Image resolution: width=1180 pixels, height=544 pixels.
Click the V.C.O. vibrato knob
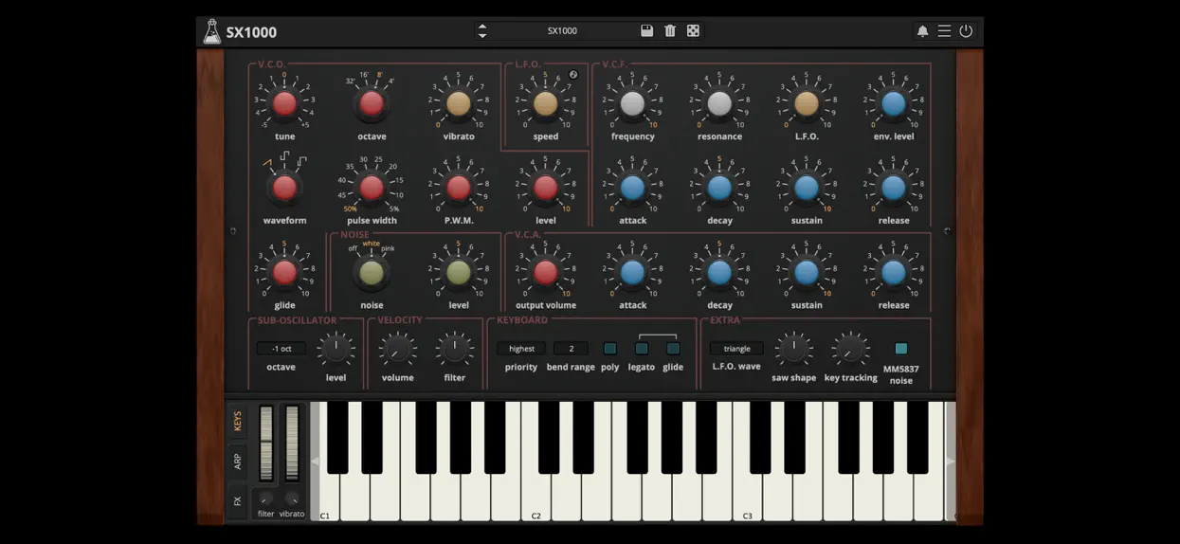tap(459, 103)
